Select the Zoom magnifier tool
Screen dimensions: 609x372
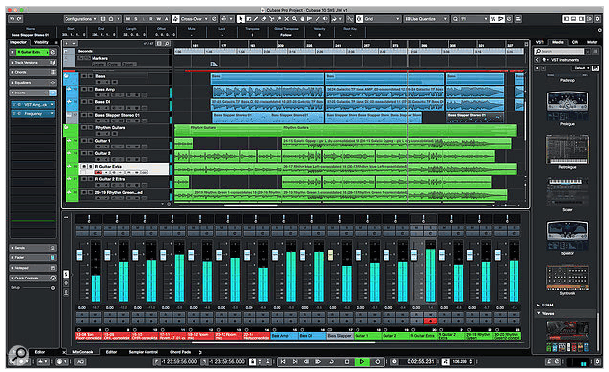pyautogui.click(x=294, y=18)
